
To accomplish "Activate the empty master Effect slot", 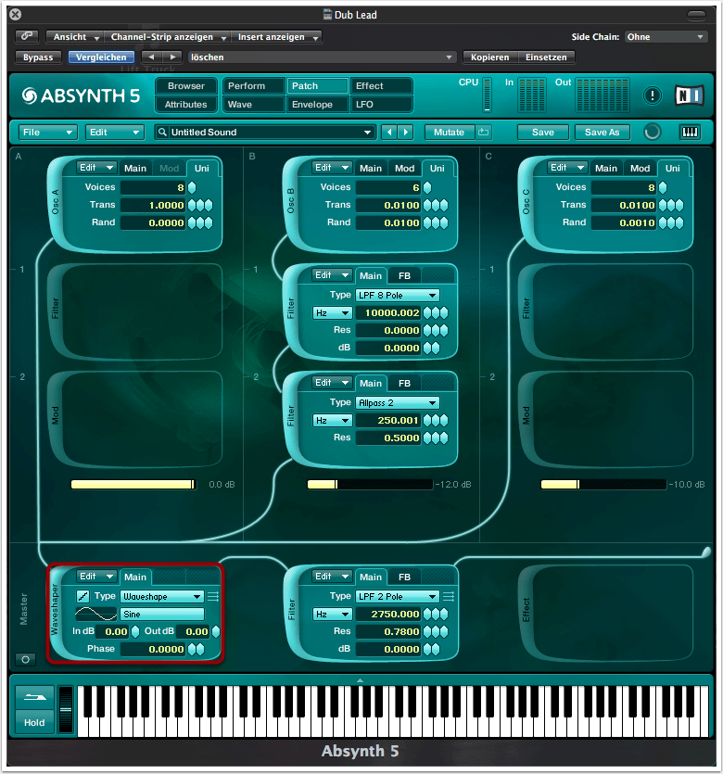I will click(606, 612).
